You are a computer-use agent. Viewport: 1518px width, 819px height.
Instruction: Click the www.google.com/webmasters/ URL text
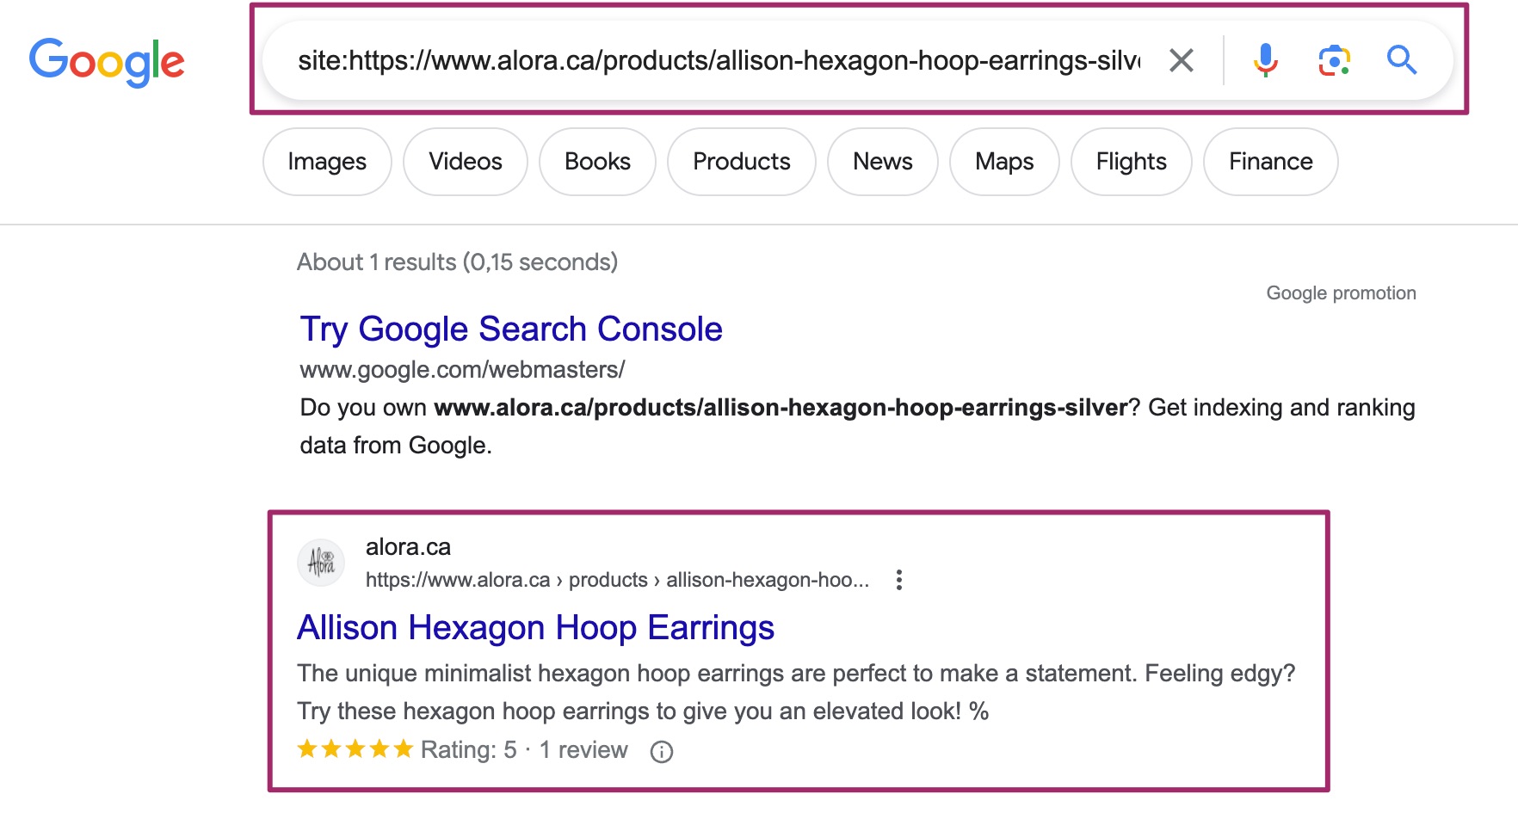tap(462, 370)
